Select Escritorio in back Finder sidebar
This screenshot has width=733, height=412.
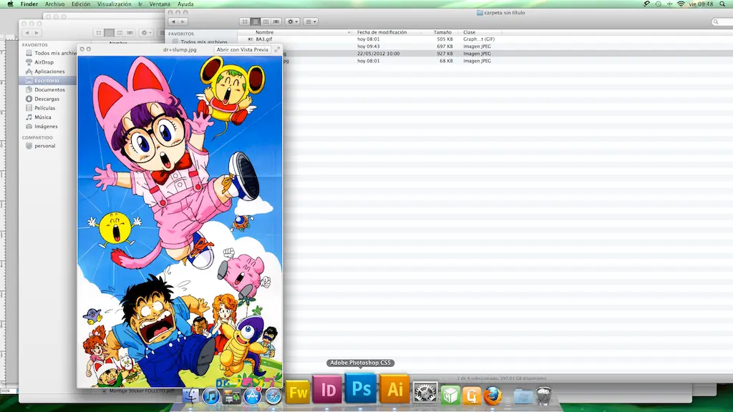tap(47, 80)
